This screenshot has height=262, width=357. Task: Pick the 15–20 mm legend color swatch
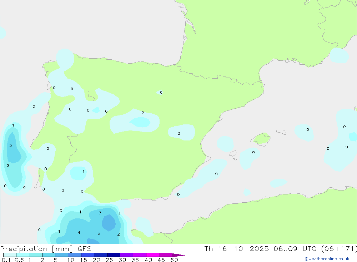[x=88, y=255]
